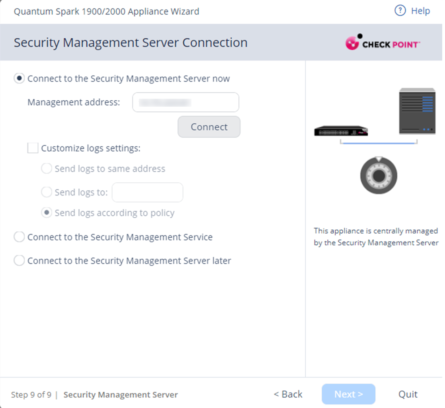The height and width of the screenshot is (408, 445).
Task: Quit the appliance wizard
Action: pyautogui.click(x=408, y=394)
